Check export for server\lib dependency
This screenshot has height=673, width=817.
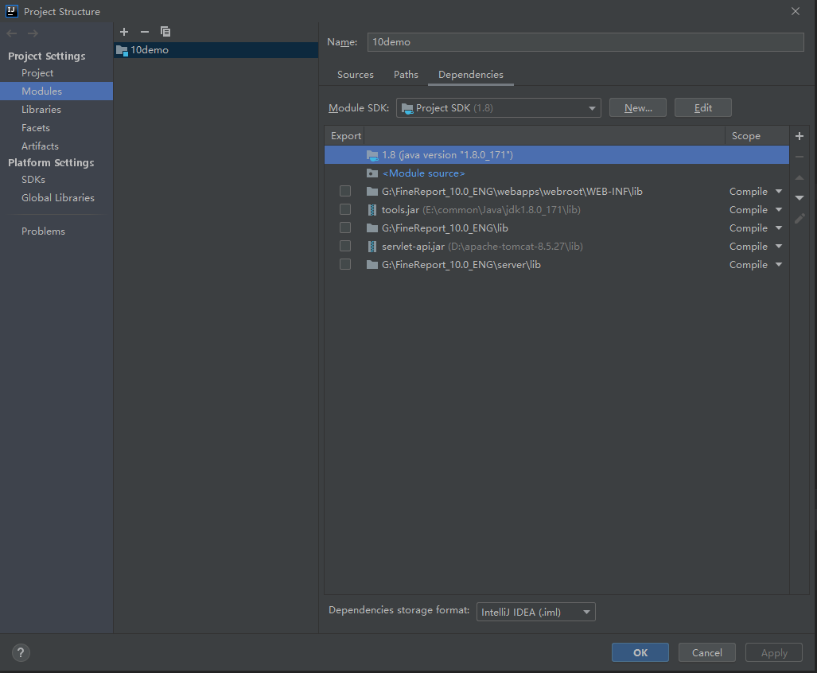coord(345,264)
